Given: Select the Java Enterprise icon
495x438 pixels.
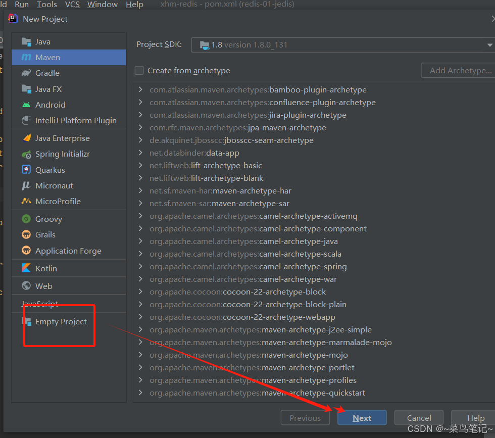Looking at the screenshot, I should pos(26,138).
